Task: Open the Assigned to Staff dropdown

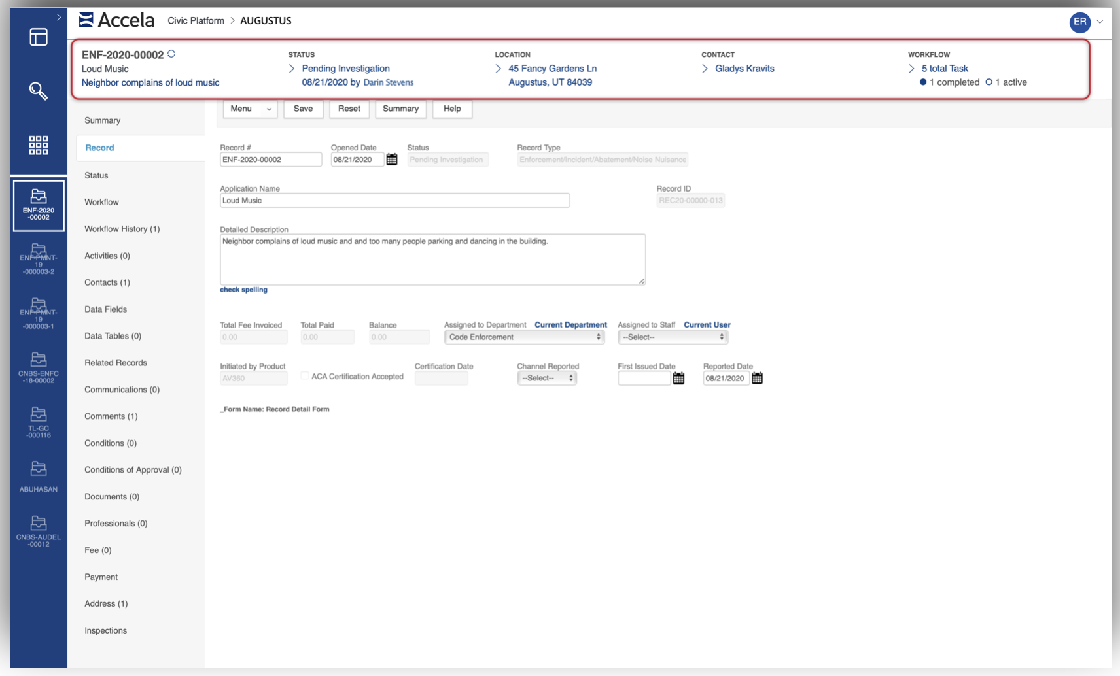Action: pos(673,337)
